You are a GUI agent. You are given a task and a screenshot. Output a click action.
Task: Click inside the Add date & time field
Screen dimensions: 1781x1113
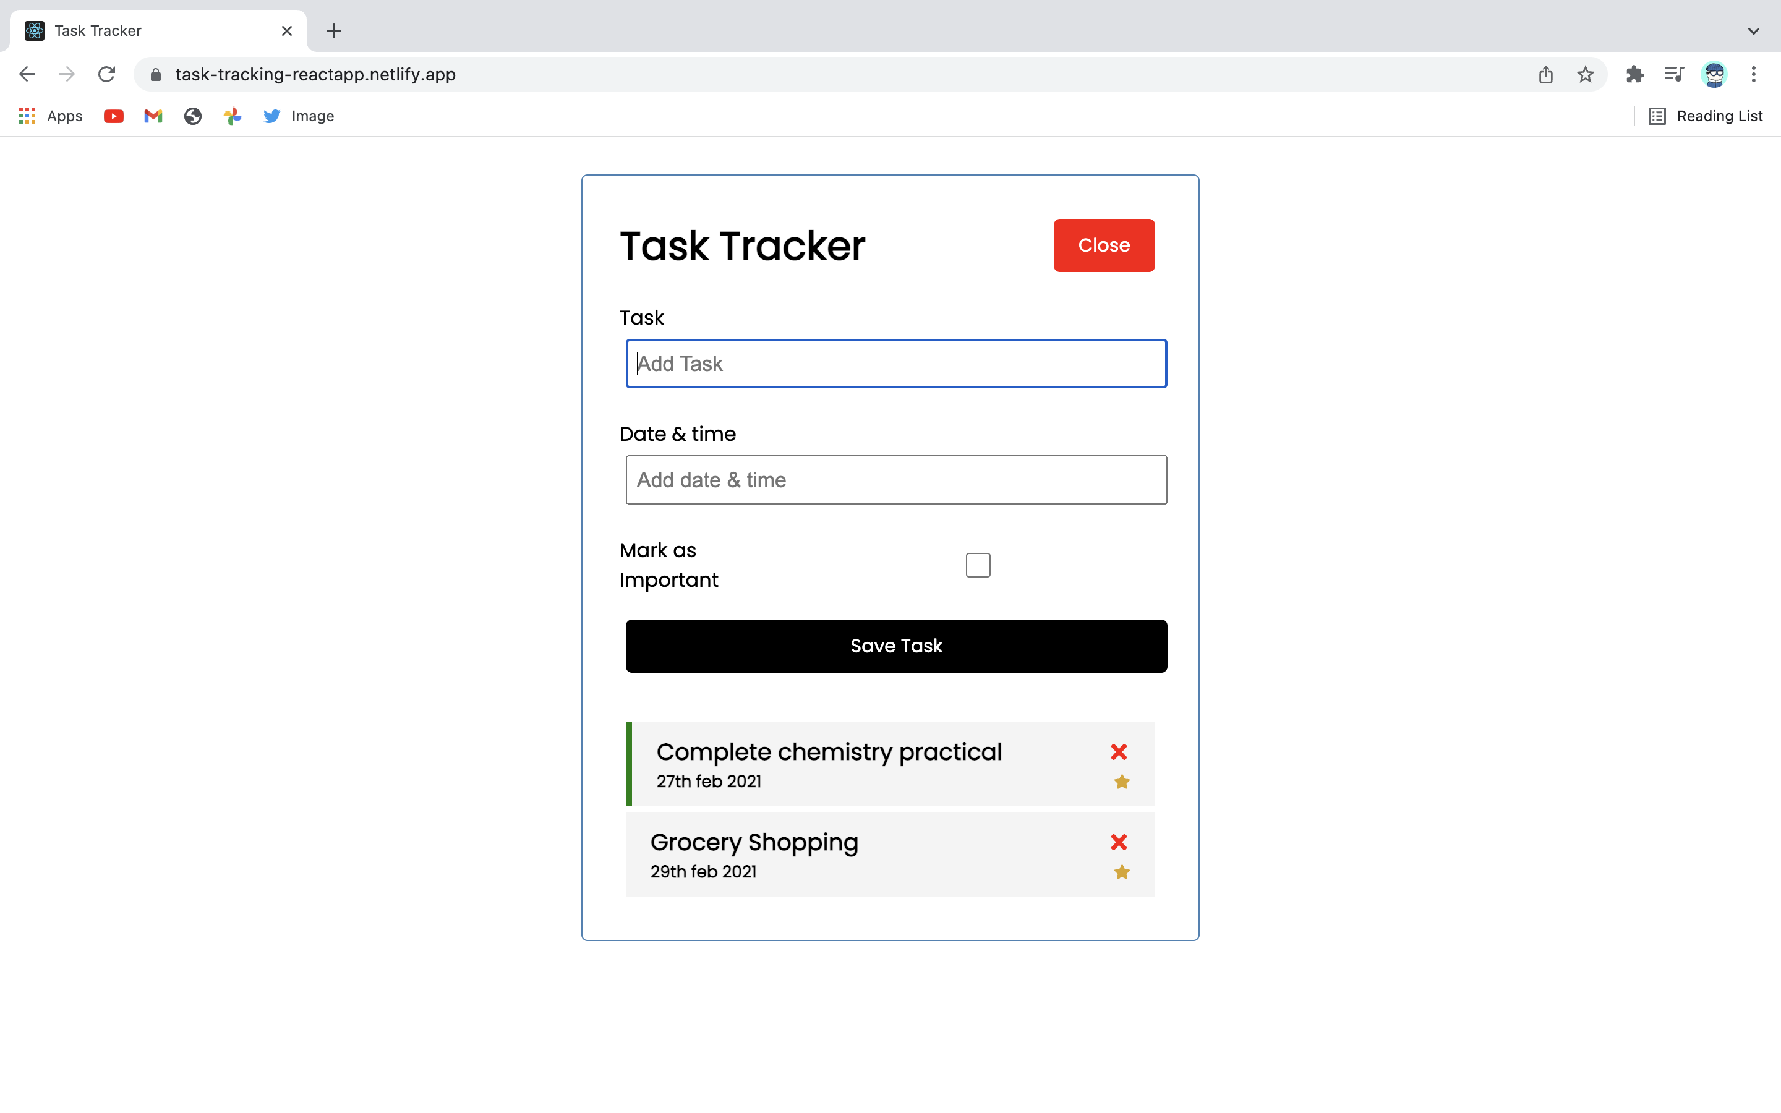point(895,479)
